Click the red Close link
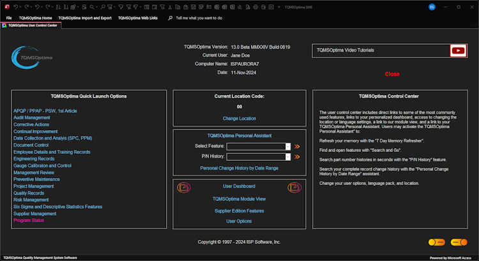 392,74
